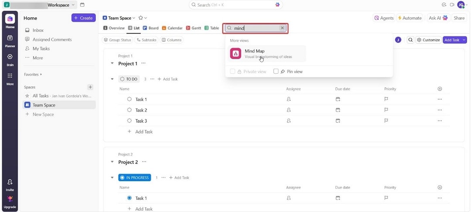
Task: Open the Automate button
Action: pos(410,18)
